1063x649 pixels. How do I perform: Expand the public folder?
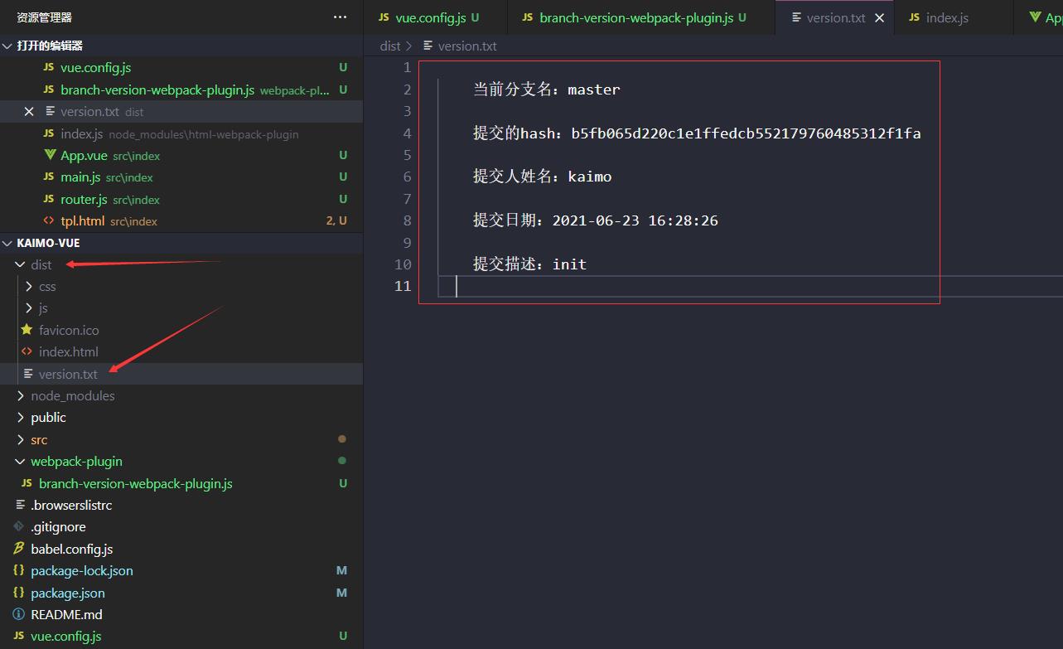tap(20, 417)
